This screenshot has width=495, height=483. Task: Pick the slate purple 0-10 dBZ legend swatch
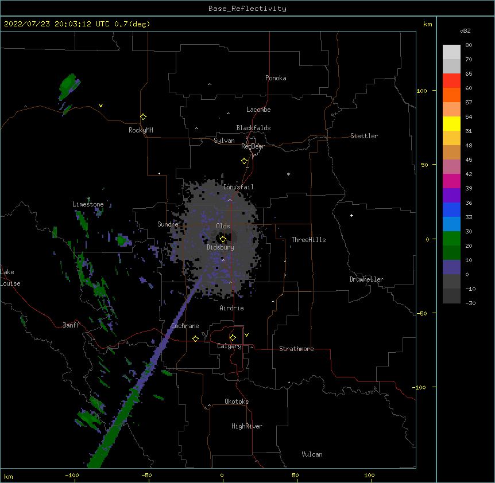coord(451,267)
